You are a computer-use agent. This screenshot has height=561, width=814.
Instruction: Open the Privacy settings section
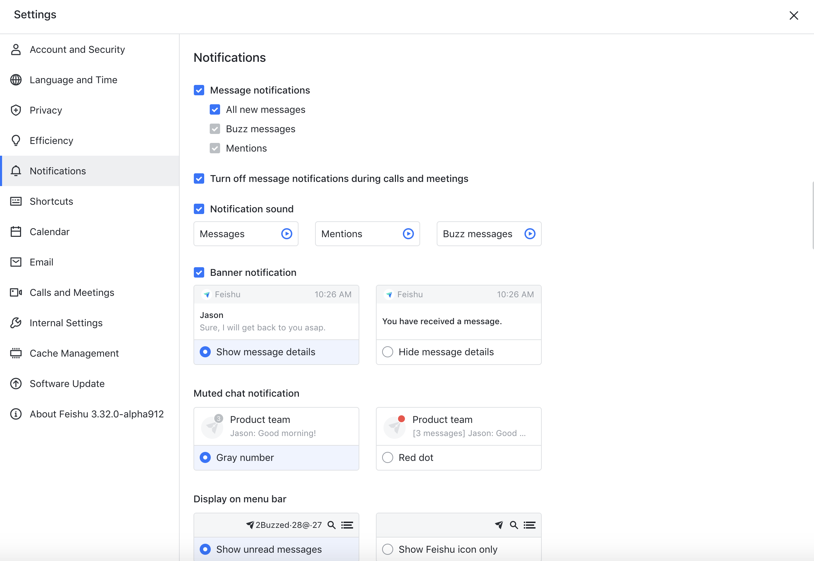[90, 110]
